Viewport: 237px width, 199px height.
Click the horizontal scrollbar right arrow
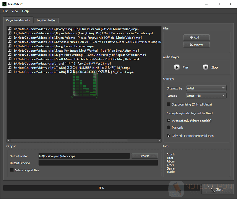click(x=159, y=140)
